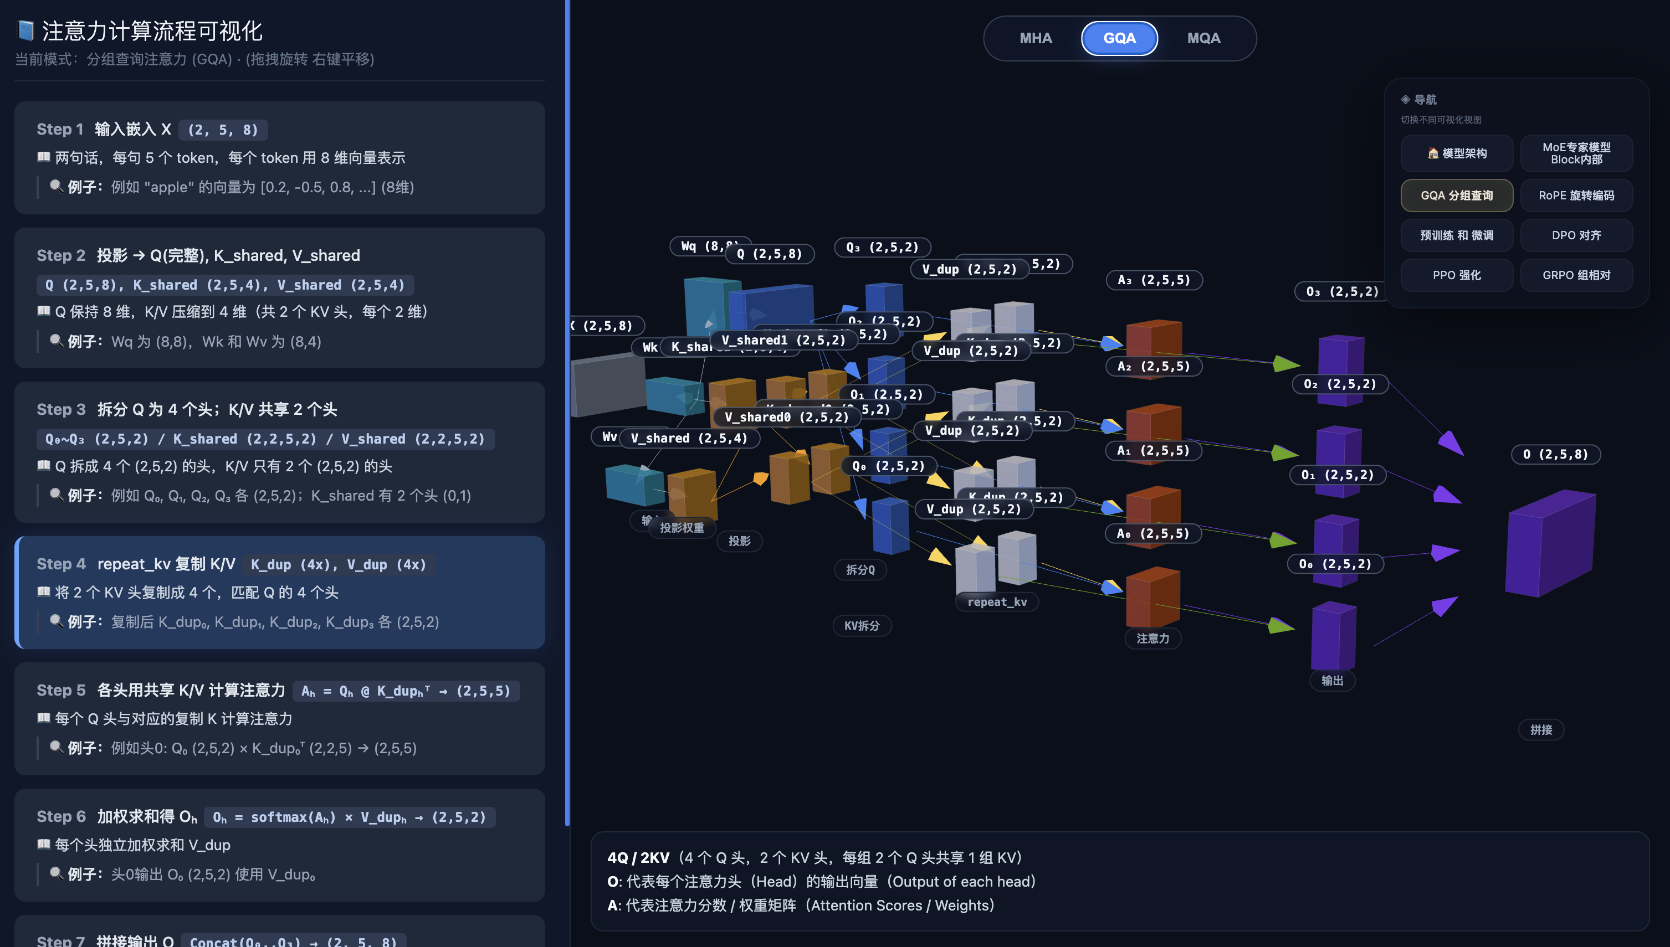The width and height of the screenshot is (1670, 947).
Task: Select the Step 1 输入嵌入 X card
Action: coord(280,158)
